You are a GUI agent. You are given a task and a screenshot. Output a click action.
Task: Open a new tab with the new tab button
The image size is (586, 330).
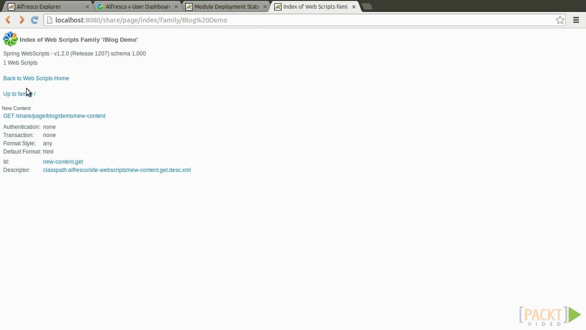click(x=367, y=6)
